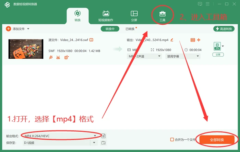Expand the MP4 format icon dropdown
The width and height of the screenshot is (240, 152).
(223, 46)
